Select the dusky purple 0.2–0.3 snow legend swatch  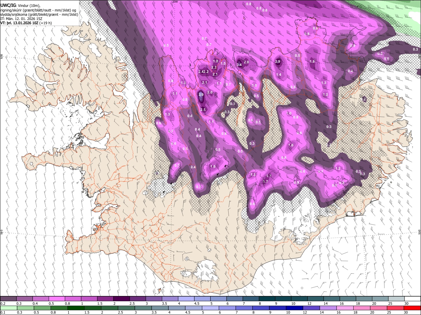pyautogui.click(x=8, y=299)
